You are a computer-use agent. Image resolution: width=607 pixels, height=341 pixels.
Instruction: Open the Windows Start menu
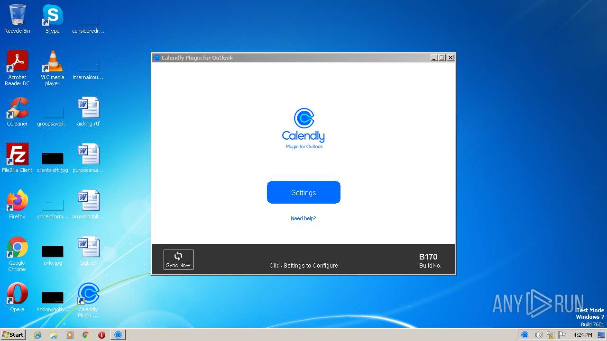[x=13, y=334]
